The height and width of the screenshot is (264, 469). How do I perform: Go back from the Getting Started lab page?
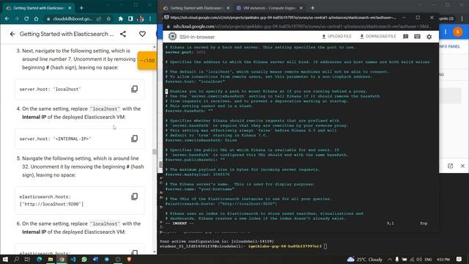12,34
